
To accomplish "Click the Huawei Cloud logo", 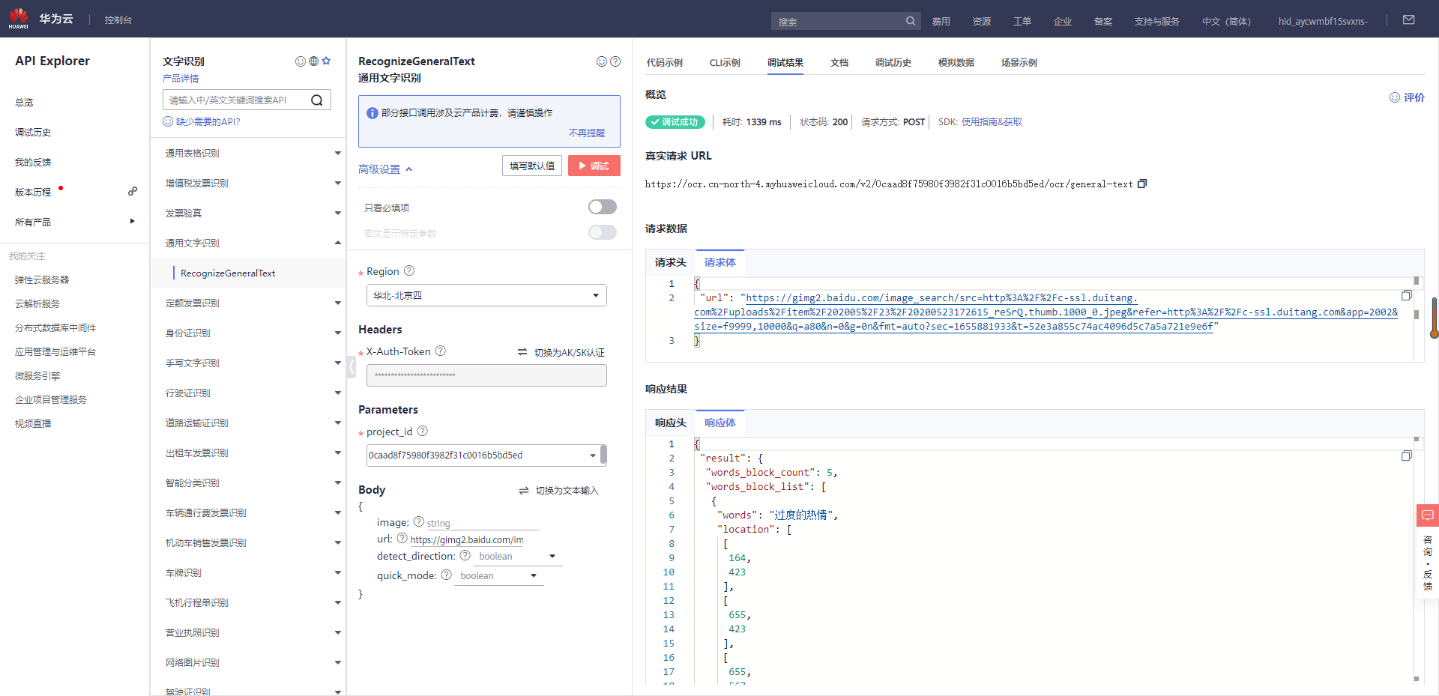I will [x=41, y=19].
